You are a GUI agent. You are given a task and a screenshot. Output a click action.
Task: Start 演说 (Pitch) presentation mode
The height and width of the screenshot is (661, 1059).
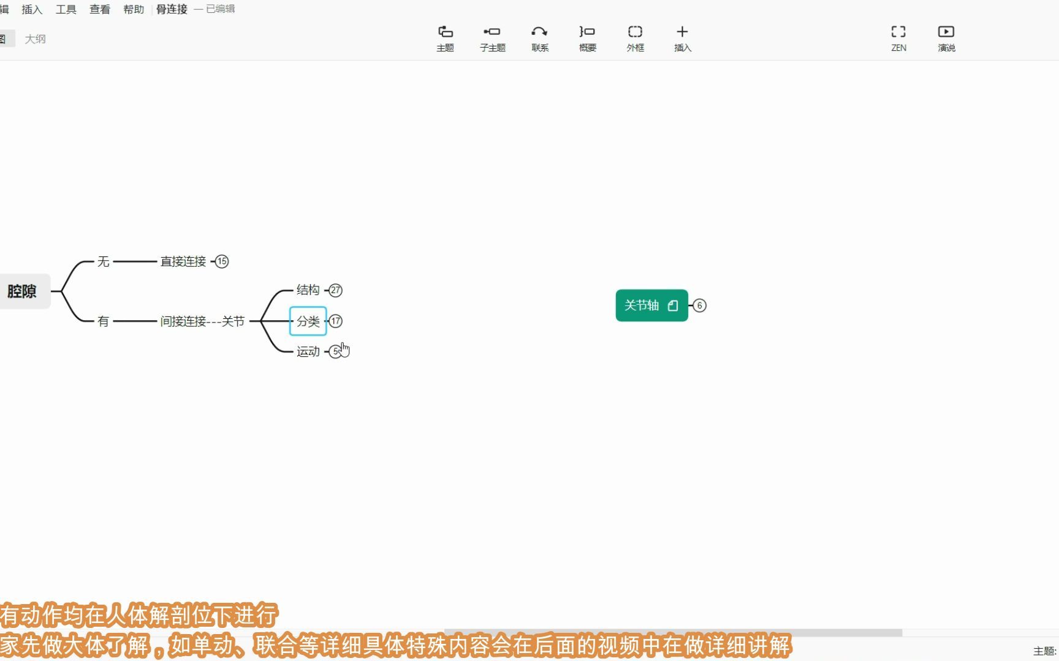[946, 38]
